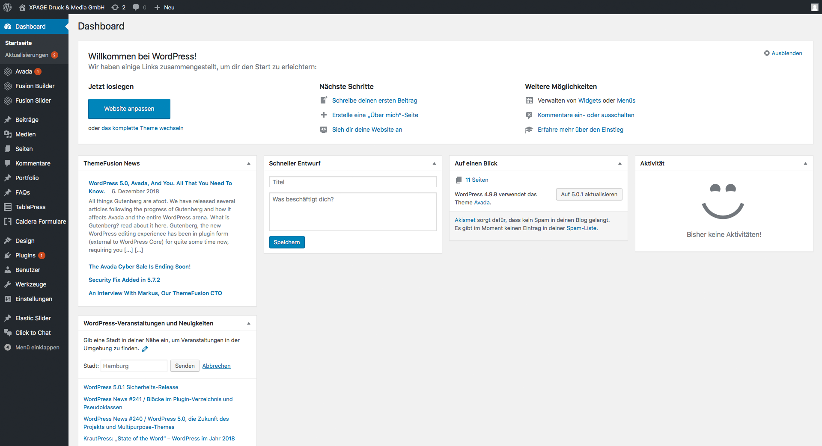822x446 pixels.
Task: Click the pencil icon to edit city
Action: click(x=145, y=349)
